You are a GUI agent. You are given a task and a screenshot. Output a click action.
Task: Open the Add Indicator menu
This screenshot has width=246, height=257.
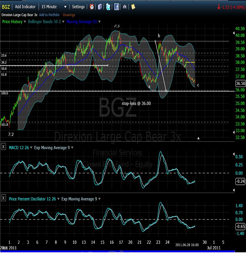click(x=25, y=7)
